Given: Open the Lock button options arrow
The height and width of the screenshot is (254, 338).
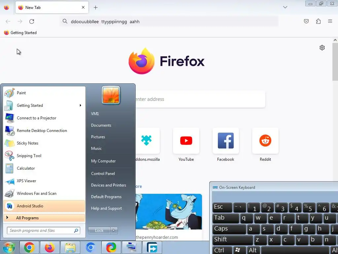Looking at the screenshot, I should (x=114, y=231).
